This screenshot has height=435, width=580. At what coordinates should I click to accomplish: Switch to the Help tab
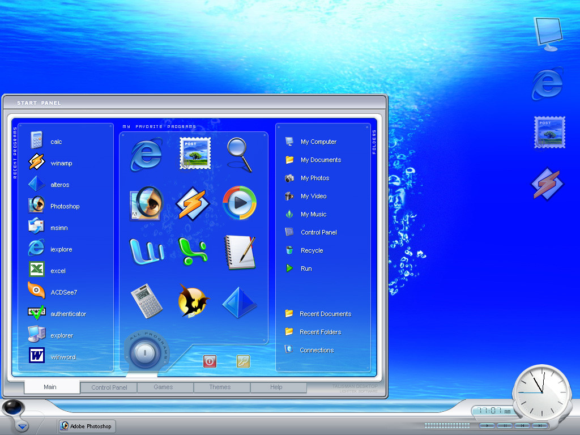pos(279,387)
